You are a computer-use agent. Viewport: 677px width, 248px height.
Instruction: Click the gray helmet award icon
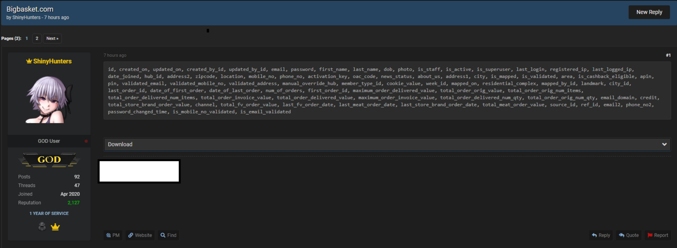coord(42,226)
